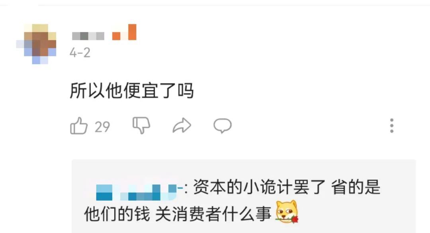This screenshot has width=430, height=233.
Task: Like the comment with 29 likes
Action: (79, 126)
